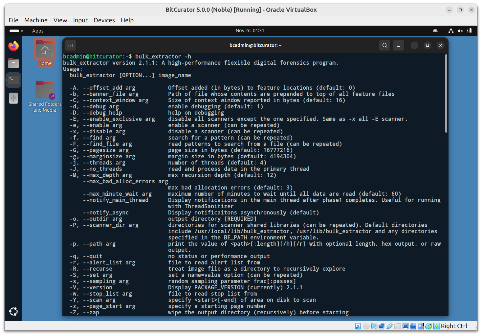482x336 pixels.
Task: Click the '-Z, --zap' option text
Action: click(84, 312)
